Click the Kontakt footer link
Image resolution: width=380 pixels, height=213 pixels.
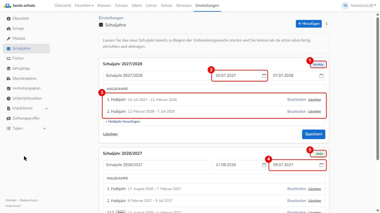(x=11, y=200)
